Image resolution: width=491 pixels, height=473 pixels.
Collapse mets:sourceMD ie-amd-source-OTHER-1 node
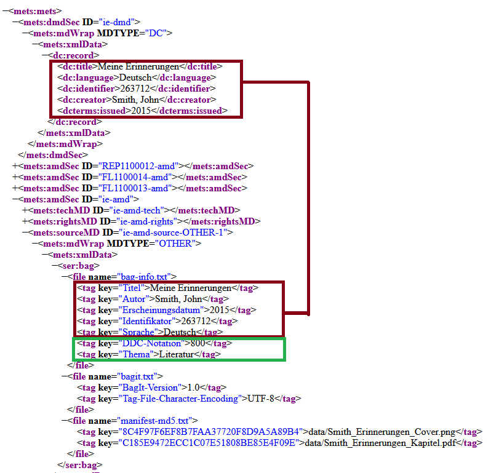[x=25, y=233]
